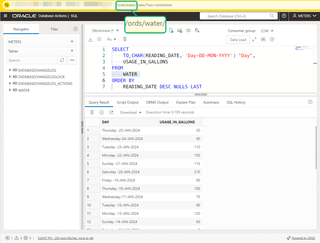
Task: Expand the DATABASECHANGELOGLOCK table node
Action: tap(10, 77)
